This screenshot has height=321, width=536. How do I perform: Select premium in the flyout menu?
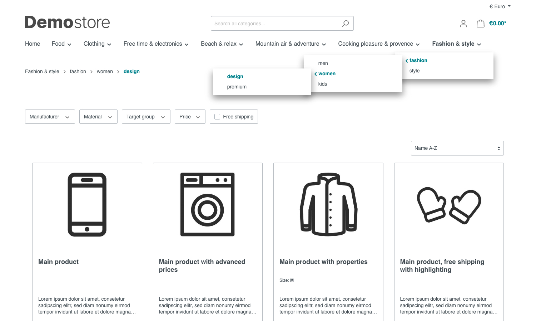click(x=237, y=87)
